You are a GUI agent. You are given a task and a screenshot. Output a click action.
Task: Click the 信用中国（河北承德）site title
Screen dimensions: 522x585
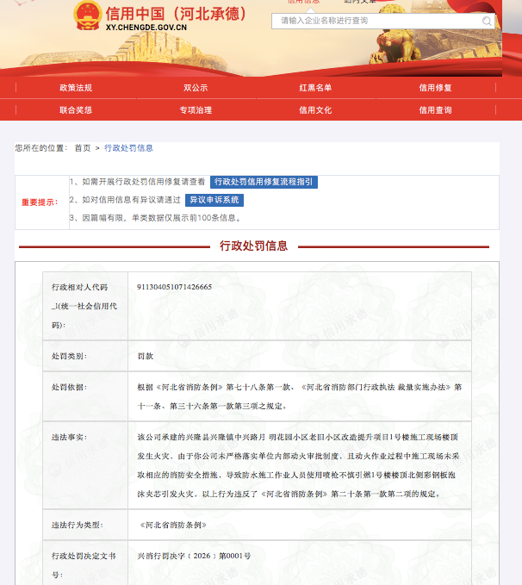pos(175,13)
